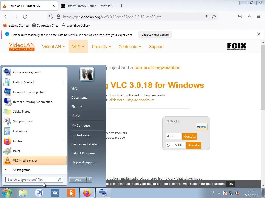Open a new tab
Viewport: 265px width, 198px height.
122,6
